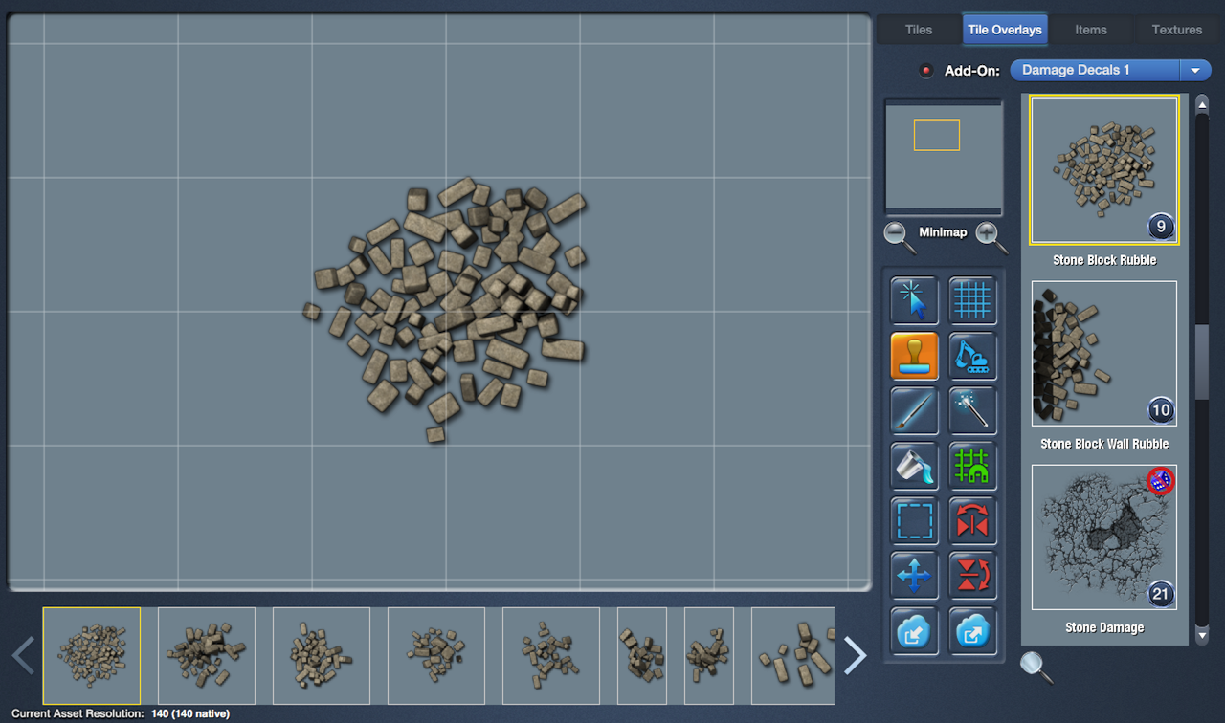
Task: Flip horizontally with the red mirror tool
Action: click(972, 521)
